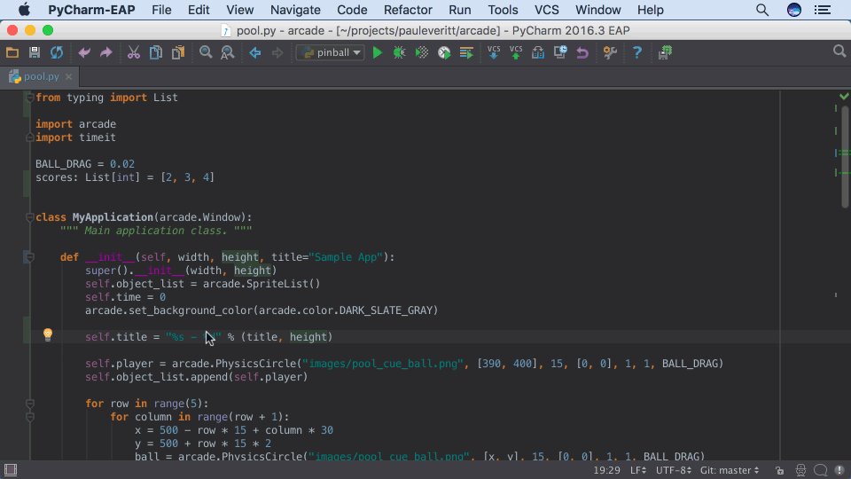Viewport: 851px width, 479px height.
Task: Open the VCS menu
Action: click(x=547, y=10)
